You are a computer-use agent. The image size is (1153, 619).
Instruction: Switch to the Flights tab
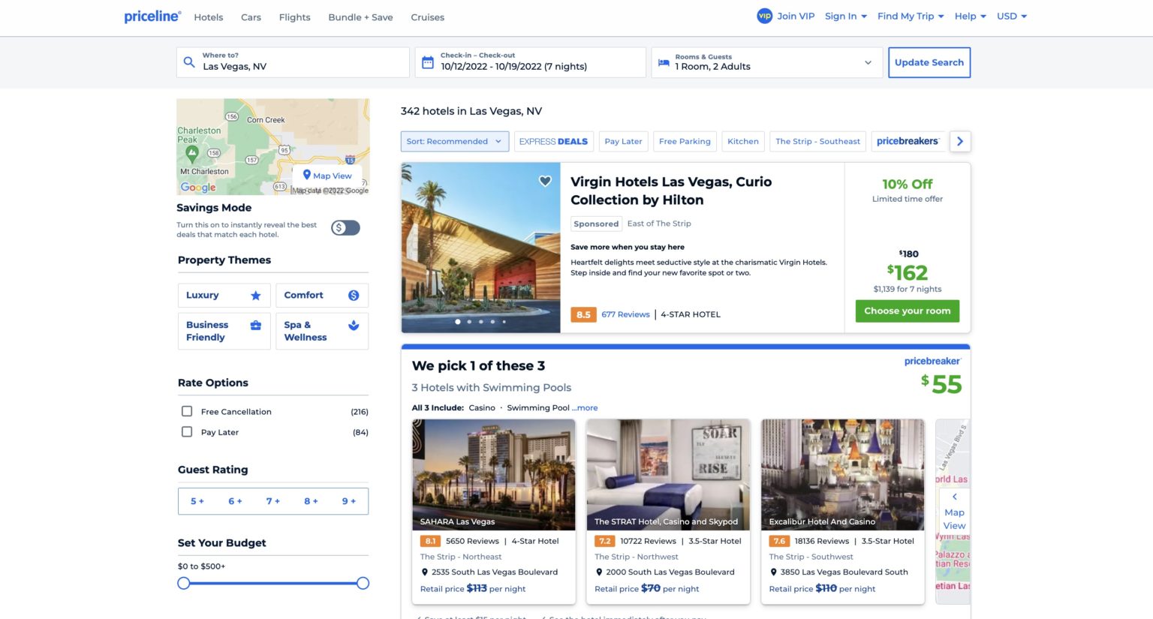pyautogui.click(x=294, y=17)
